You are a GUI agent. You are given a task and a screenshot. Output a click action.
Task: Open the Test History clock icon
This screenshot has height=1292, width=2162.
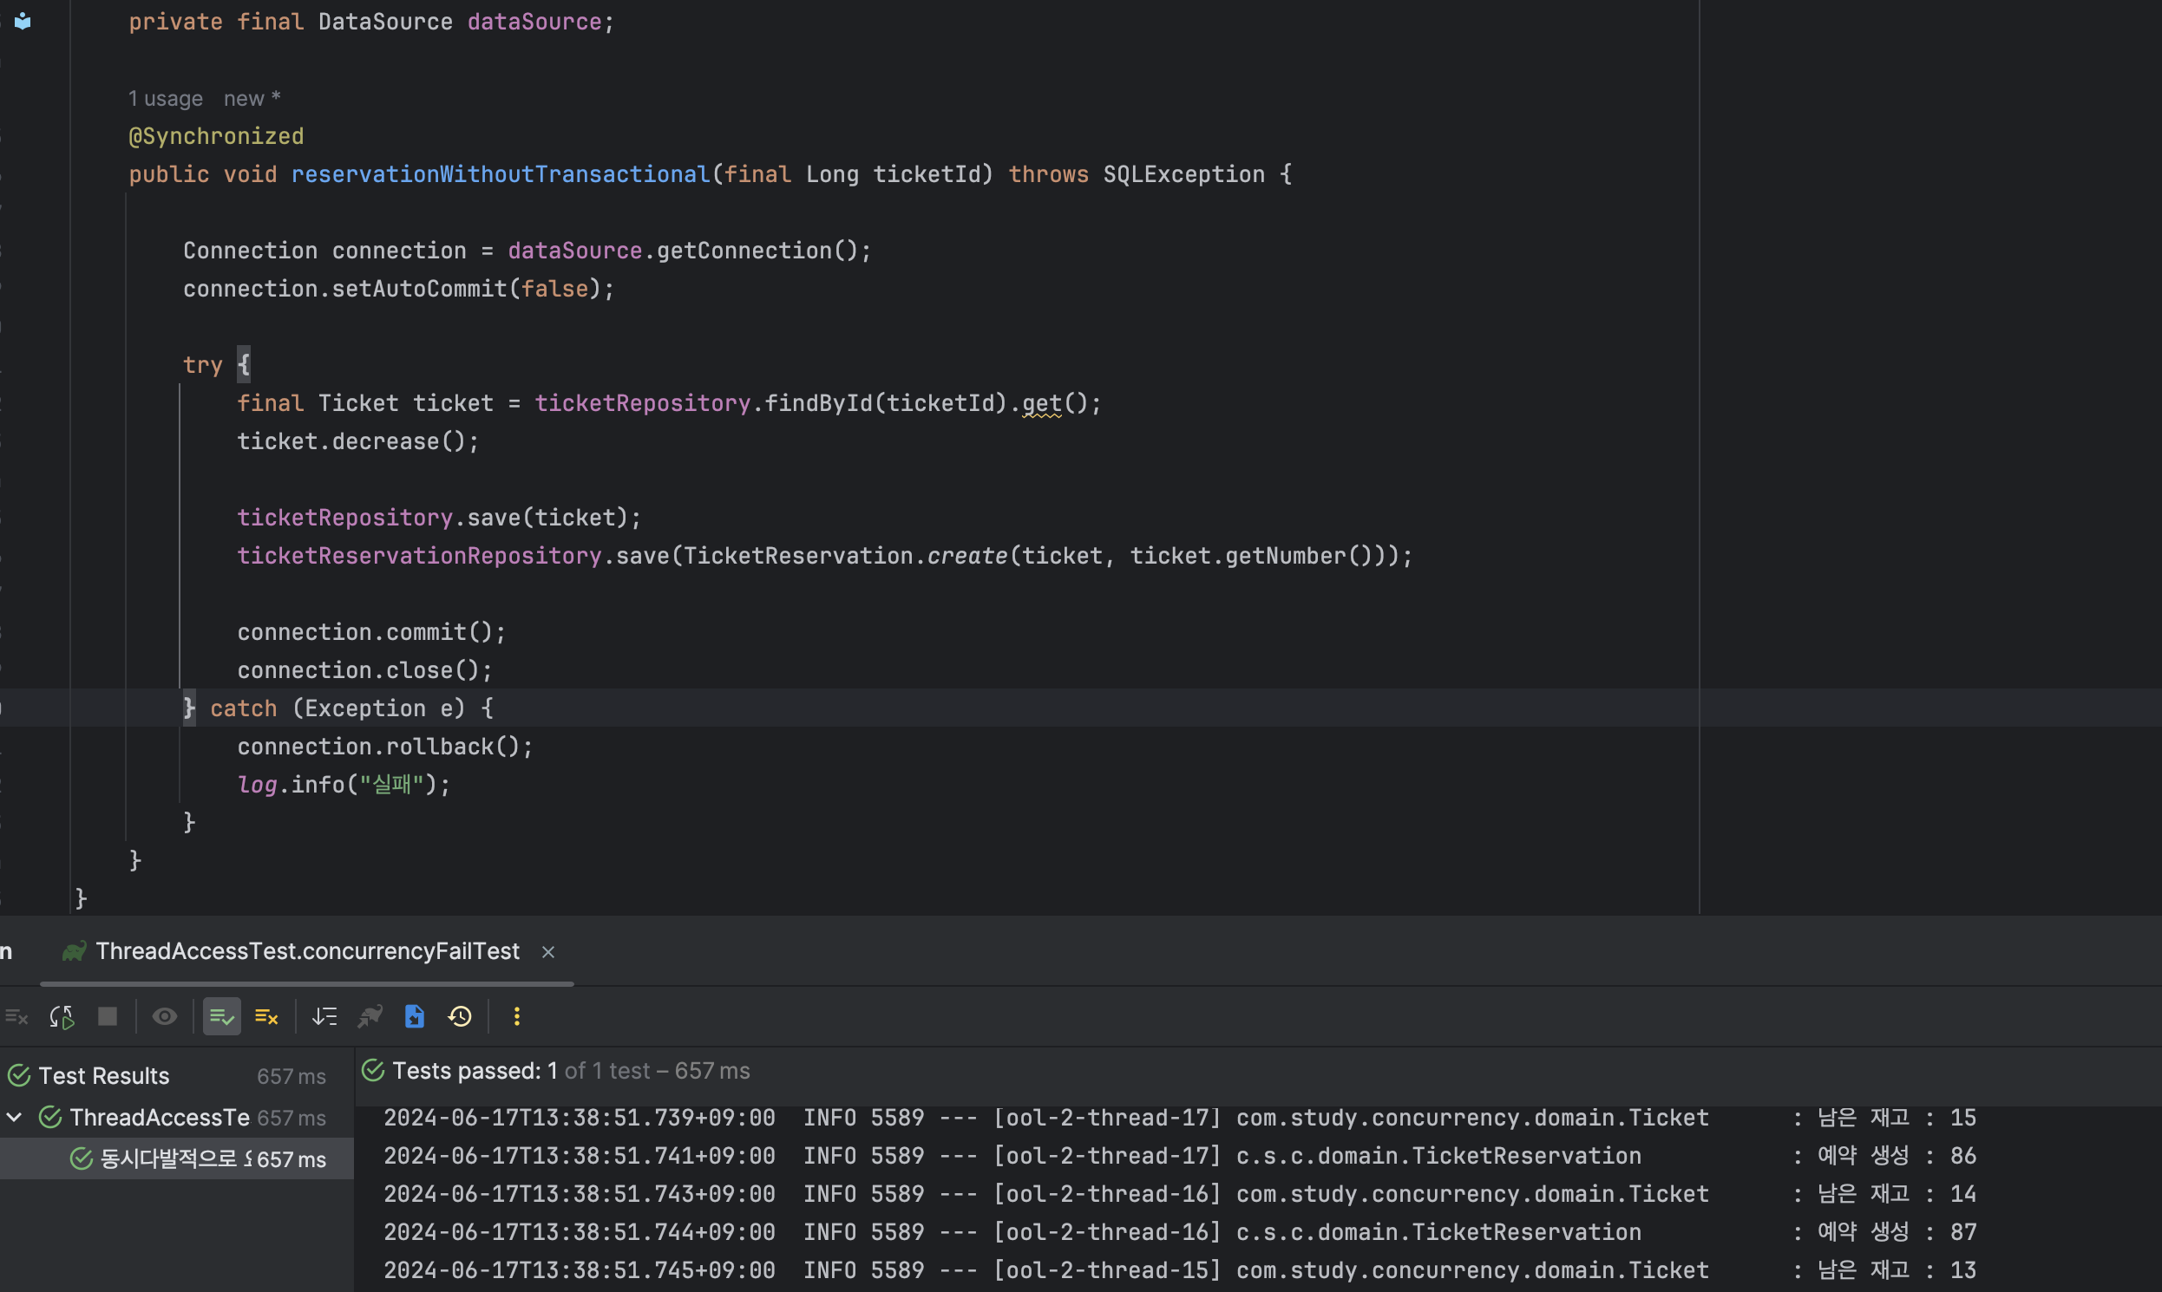pos(460,1017)
